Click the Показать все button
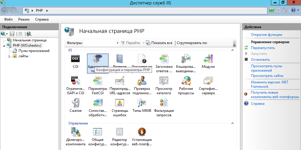Viewport: 301px width, 150px height. [x=159, y=43]
